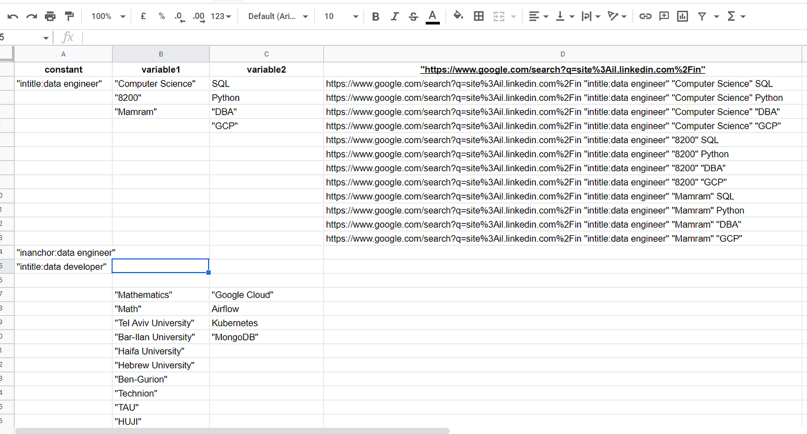Select the "MongoDB" cell
This screenshot has width=807, height=434.
(x=266, y=337)
